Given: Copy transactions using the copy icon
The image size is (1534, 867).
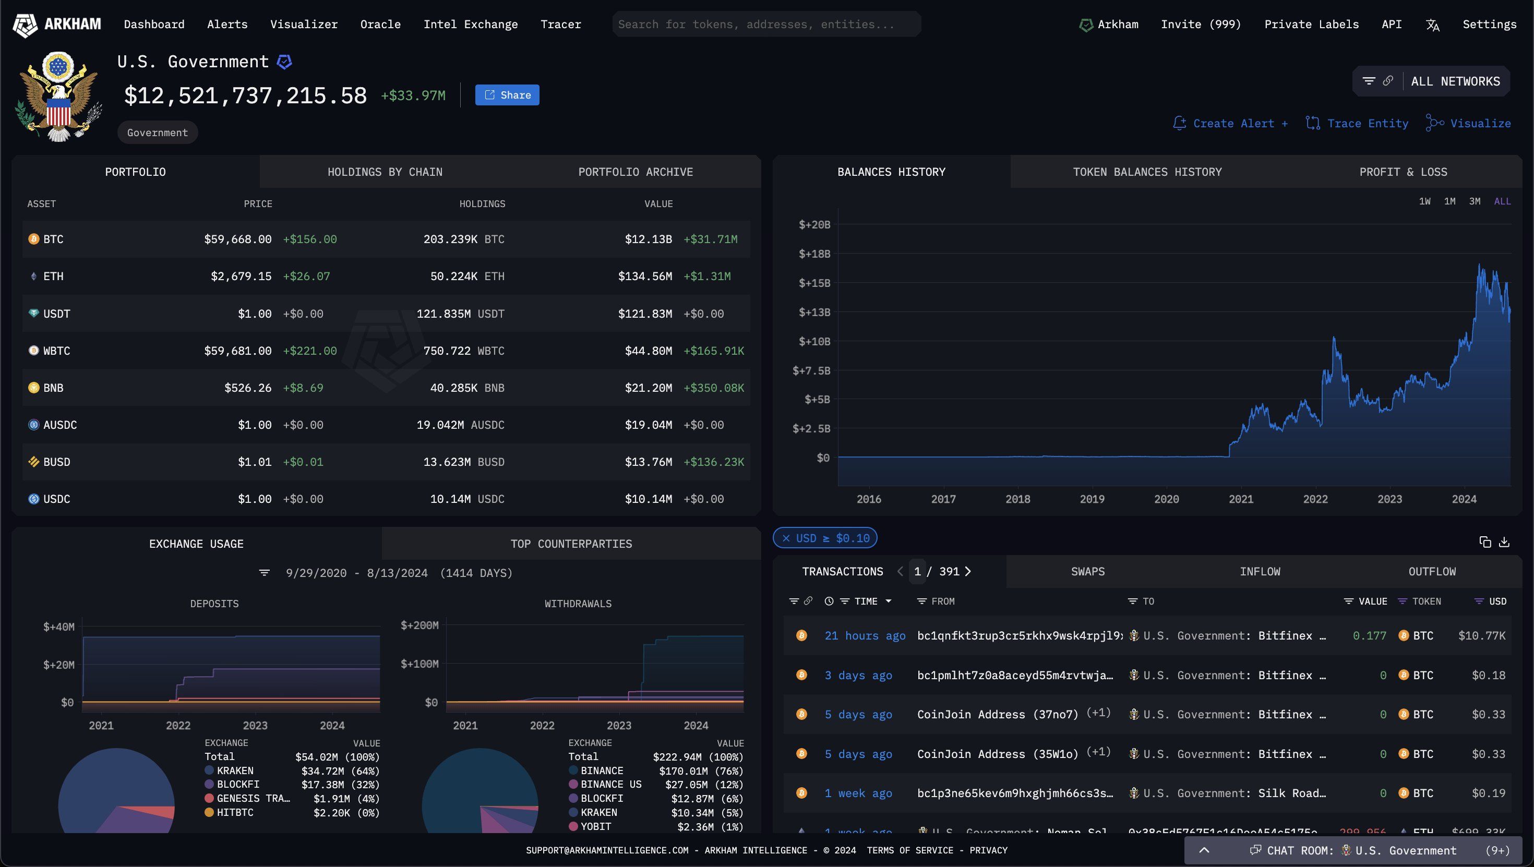Looking at the screenshot, I should point(1485,542).
